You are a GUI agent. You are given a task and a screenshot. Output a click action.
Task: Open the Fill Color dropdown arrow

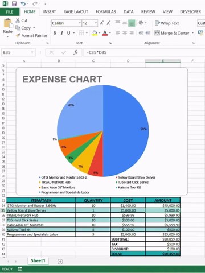[100, 33]
